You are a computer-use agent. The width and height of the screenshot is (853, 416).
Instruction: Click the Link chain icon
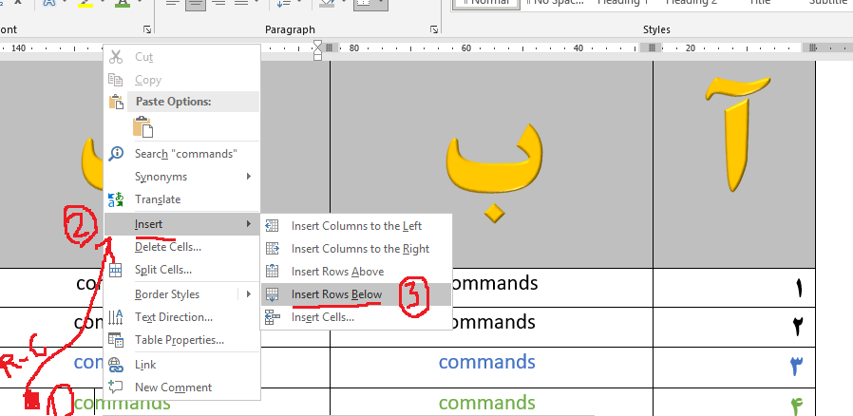click(x=116, y=365)
